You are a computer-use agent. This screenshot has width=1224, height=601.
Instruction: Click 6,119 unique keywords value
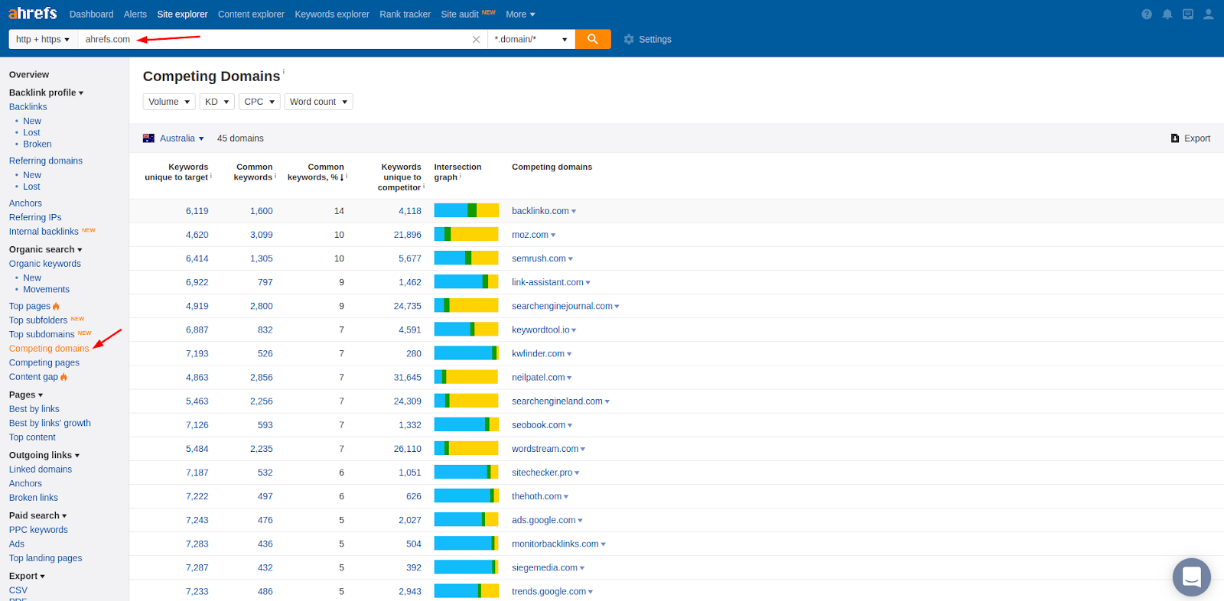pyautogui.click(x=197, y=211)
